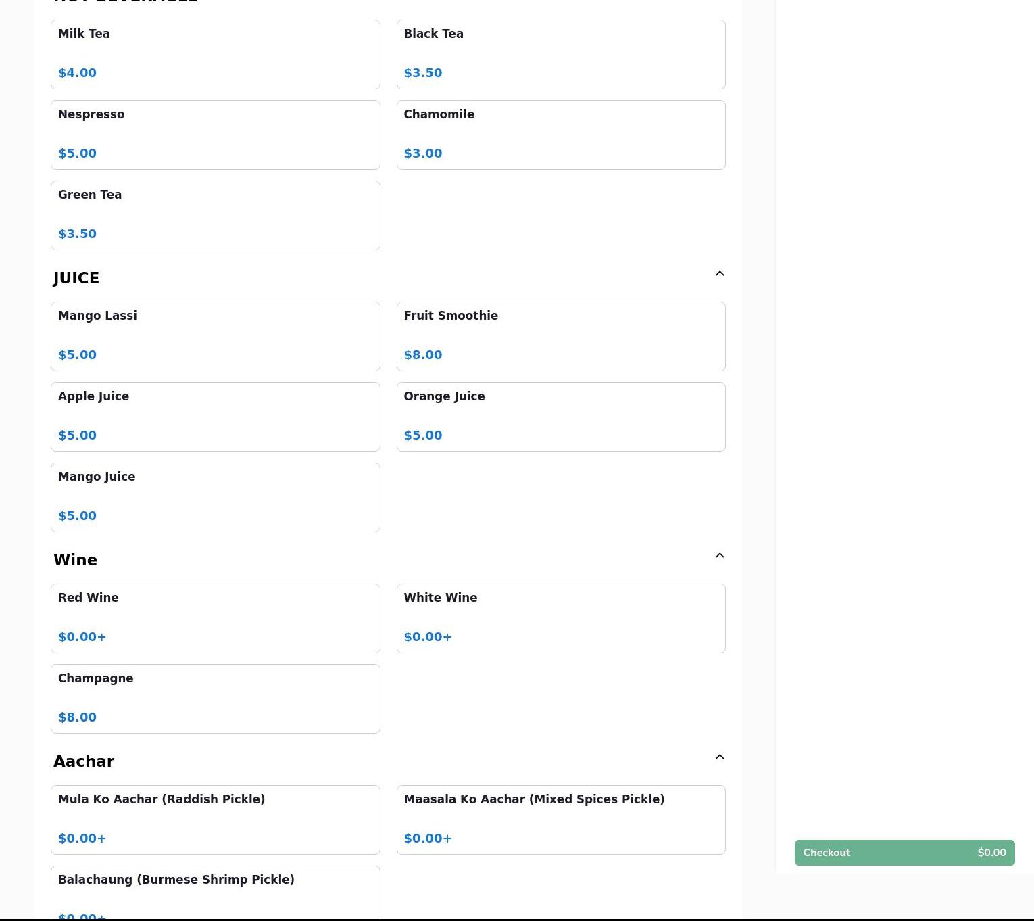Click the Checkout button
1034x921 pixels.
click(x=904, y=853)
